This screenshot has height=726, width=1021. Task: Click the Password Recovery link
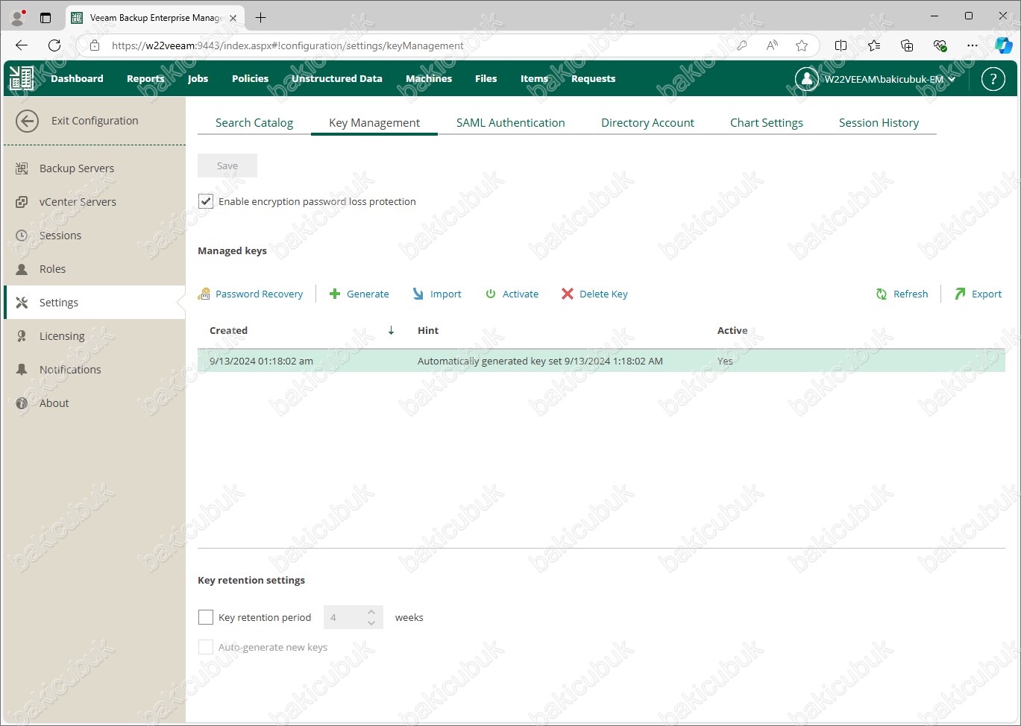click(x=259, y=294)
